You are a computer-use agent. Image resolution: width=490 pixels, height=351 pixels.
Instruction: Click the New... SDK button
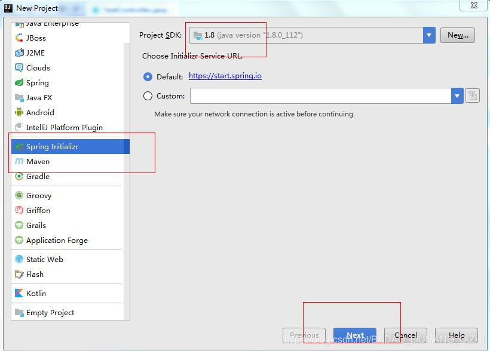click(x=458, y=35)
